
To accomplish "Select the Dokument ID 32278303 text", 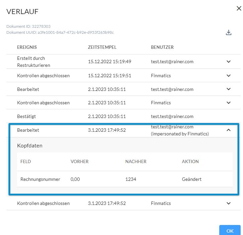I will [28, 26].
